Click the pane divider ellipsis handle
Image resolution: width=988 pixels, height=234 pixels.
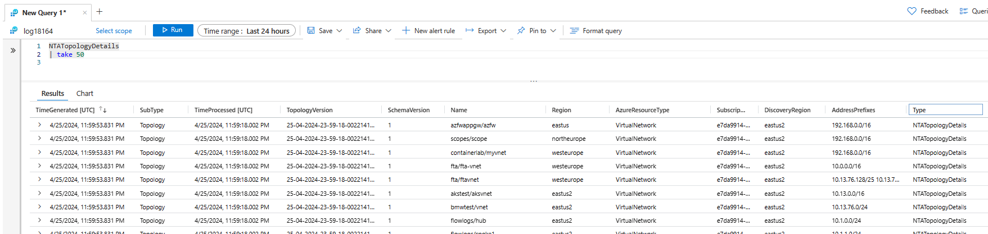click(533, 81)
